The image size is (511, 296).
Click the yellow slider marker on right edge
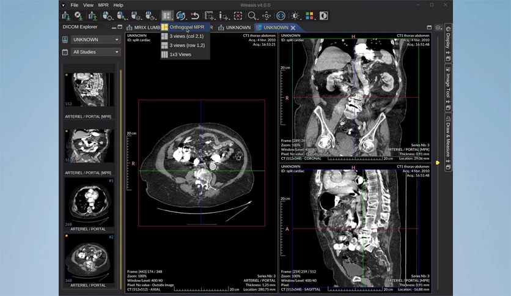[x=438, y=162]
